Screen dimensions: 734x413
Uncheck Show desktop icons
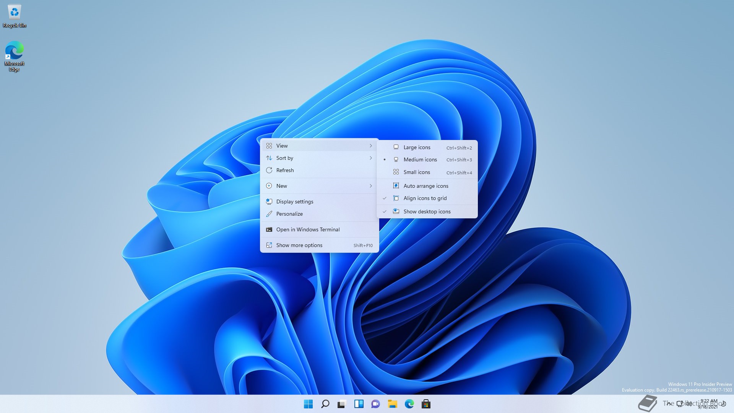click(427, 211)
